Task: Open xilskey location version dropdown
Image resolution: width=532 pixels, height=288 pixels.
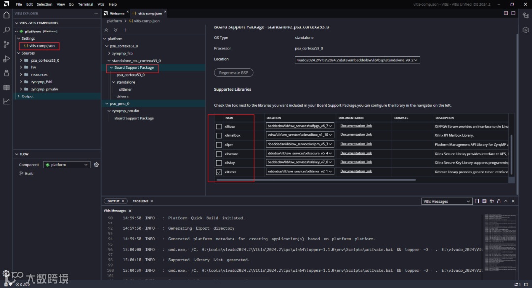Action: 300,162
